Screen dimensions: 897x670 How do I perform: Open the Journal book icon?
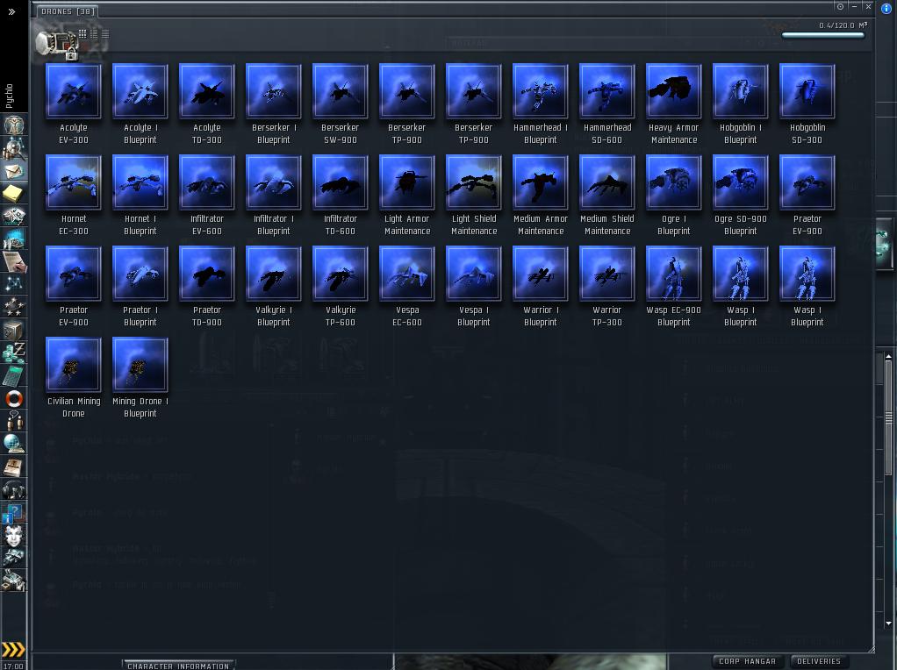click(x=14, y=467)
